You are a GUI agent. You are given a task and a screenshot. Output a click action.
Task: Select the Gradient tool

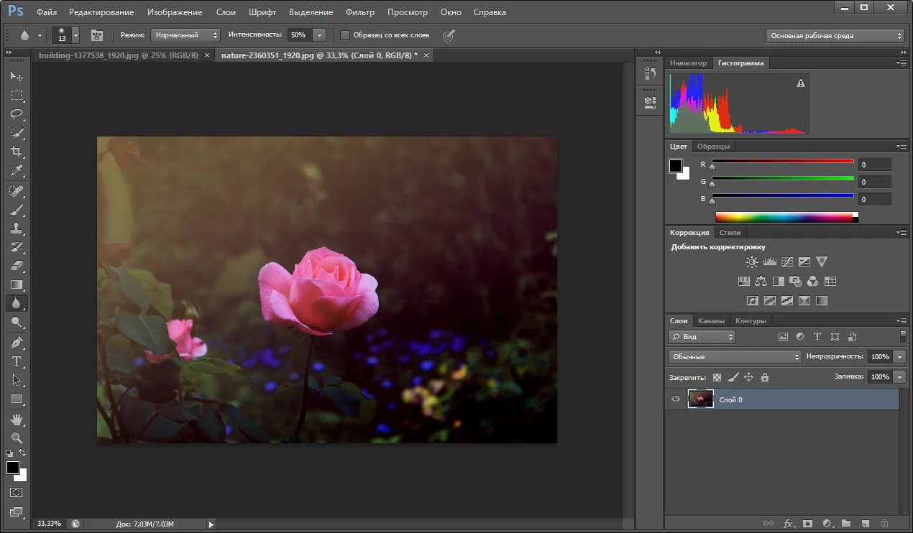point(17,284)
